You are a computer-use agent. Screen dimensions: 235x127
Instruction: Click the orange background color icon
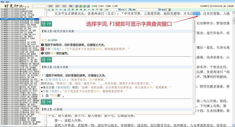(x=101, y=10)
